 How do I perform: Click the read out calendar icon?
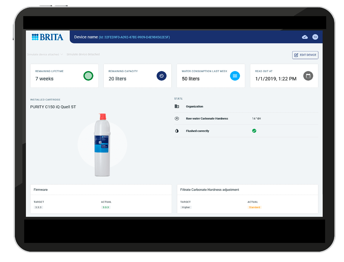(x=308, y=76)
